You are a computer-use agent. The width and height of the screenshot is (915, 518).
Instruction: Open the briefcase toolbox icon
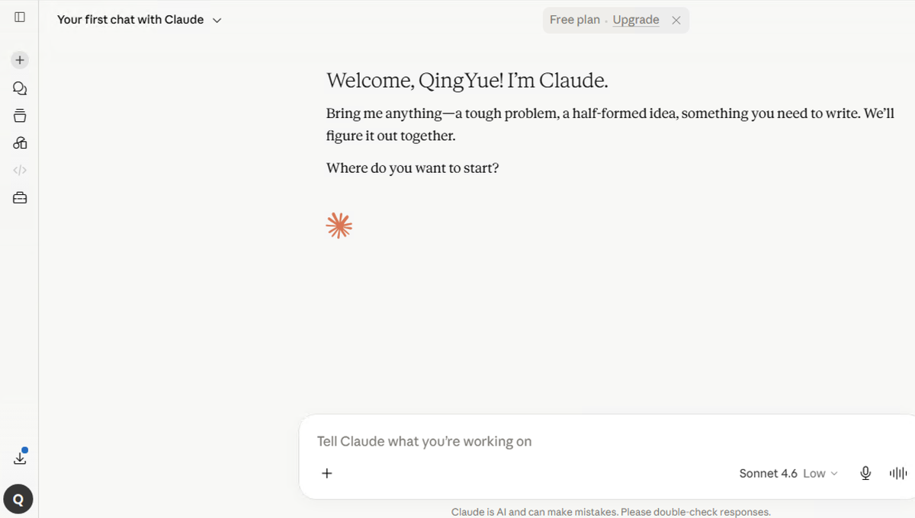(x=20, y=198)
